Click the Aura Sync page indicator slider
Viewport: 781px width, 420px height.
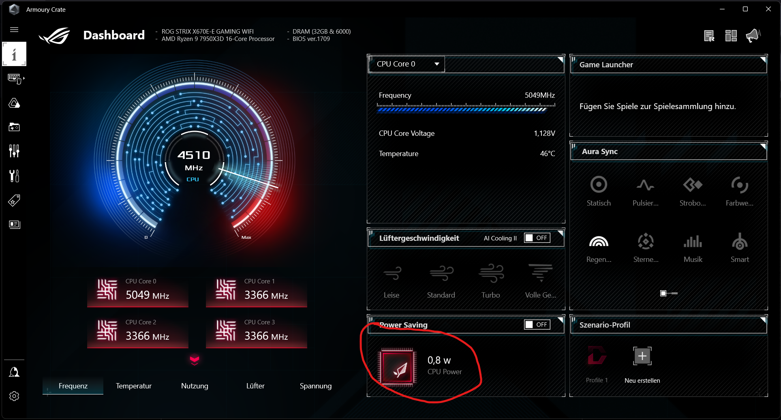pos(668,293)
